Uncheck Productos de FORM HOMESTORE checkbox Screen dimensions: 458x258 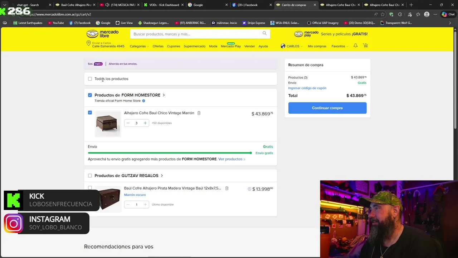point(90,95)
